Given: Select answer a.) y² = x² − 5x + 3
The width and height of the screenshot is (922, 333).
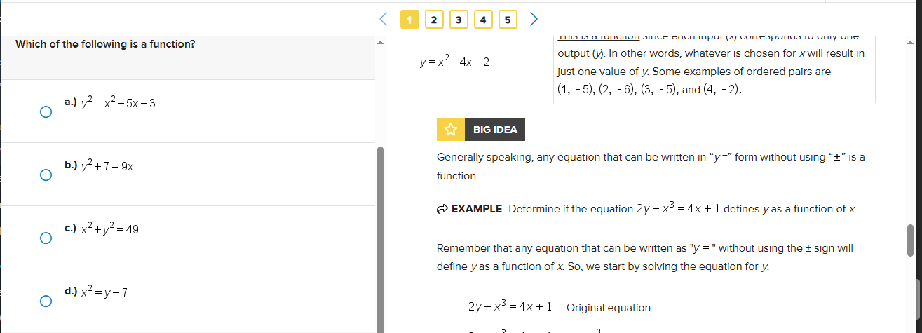Looking at the screenshot, I should [x=46, y=111].
